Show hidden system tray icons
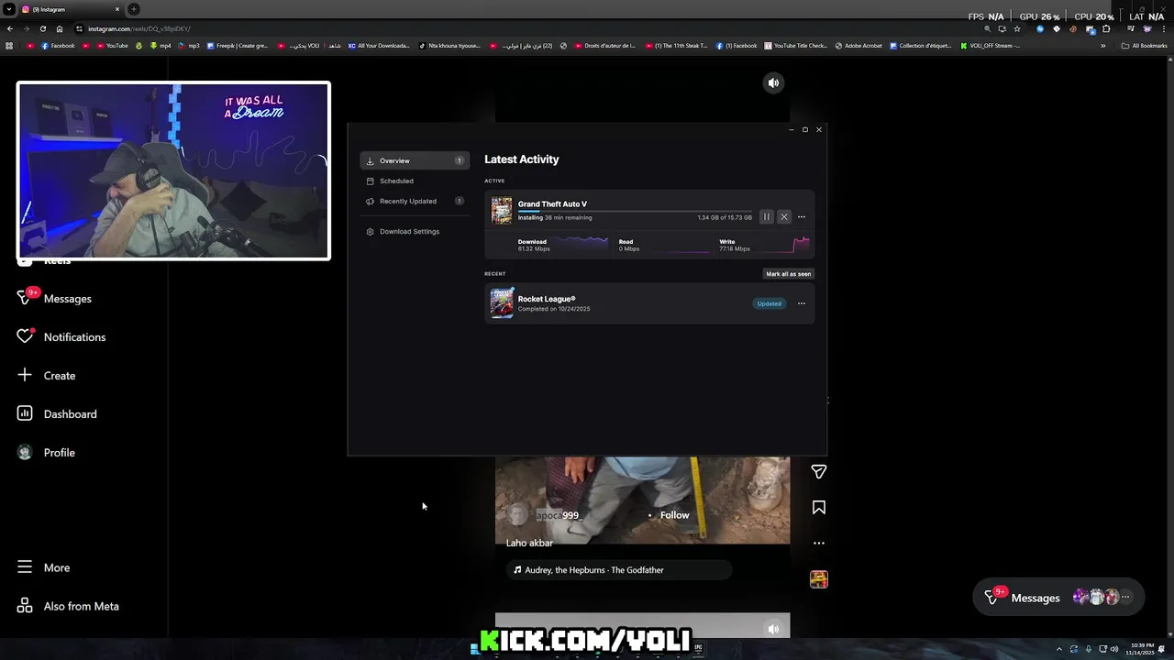The width and height of the screenshot is (1174, 660). click(x=1059, y=649)
